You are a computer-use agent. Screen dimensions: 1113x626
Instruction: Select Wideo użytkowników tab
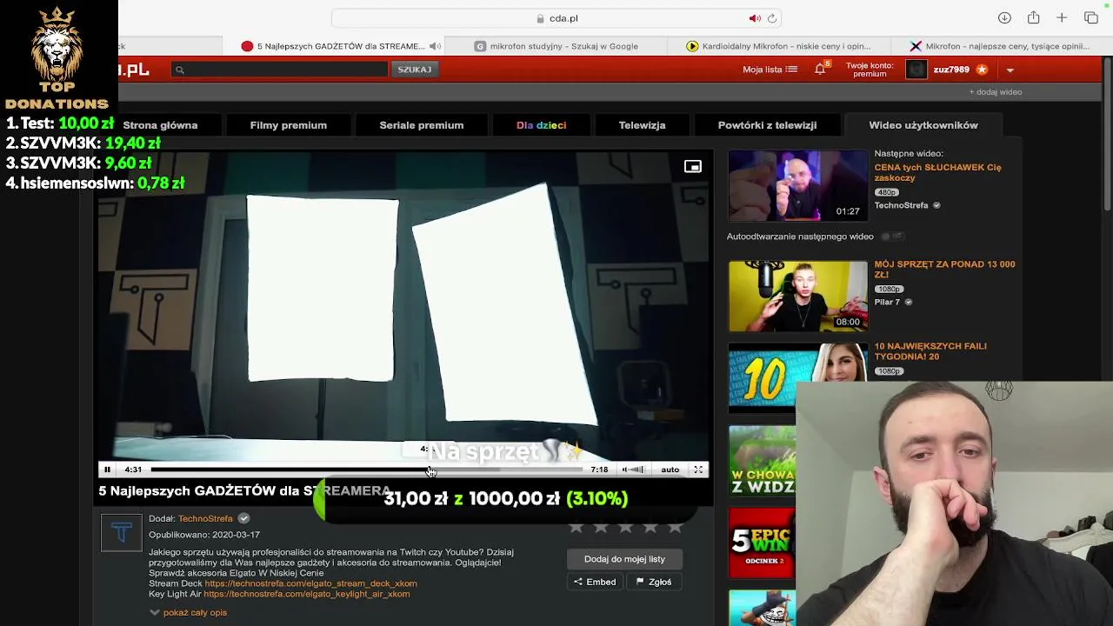click(923, 125)
